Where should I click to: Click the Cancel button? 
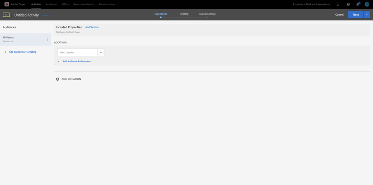coord(339,15)
